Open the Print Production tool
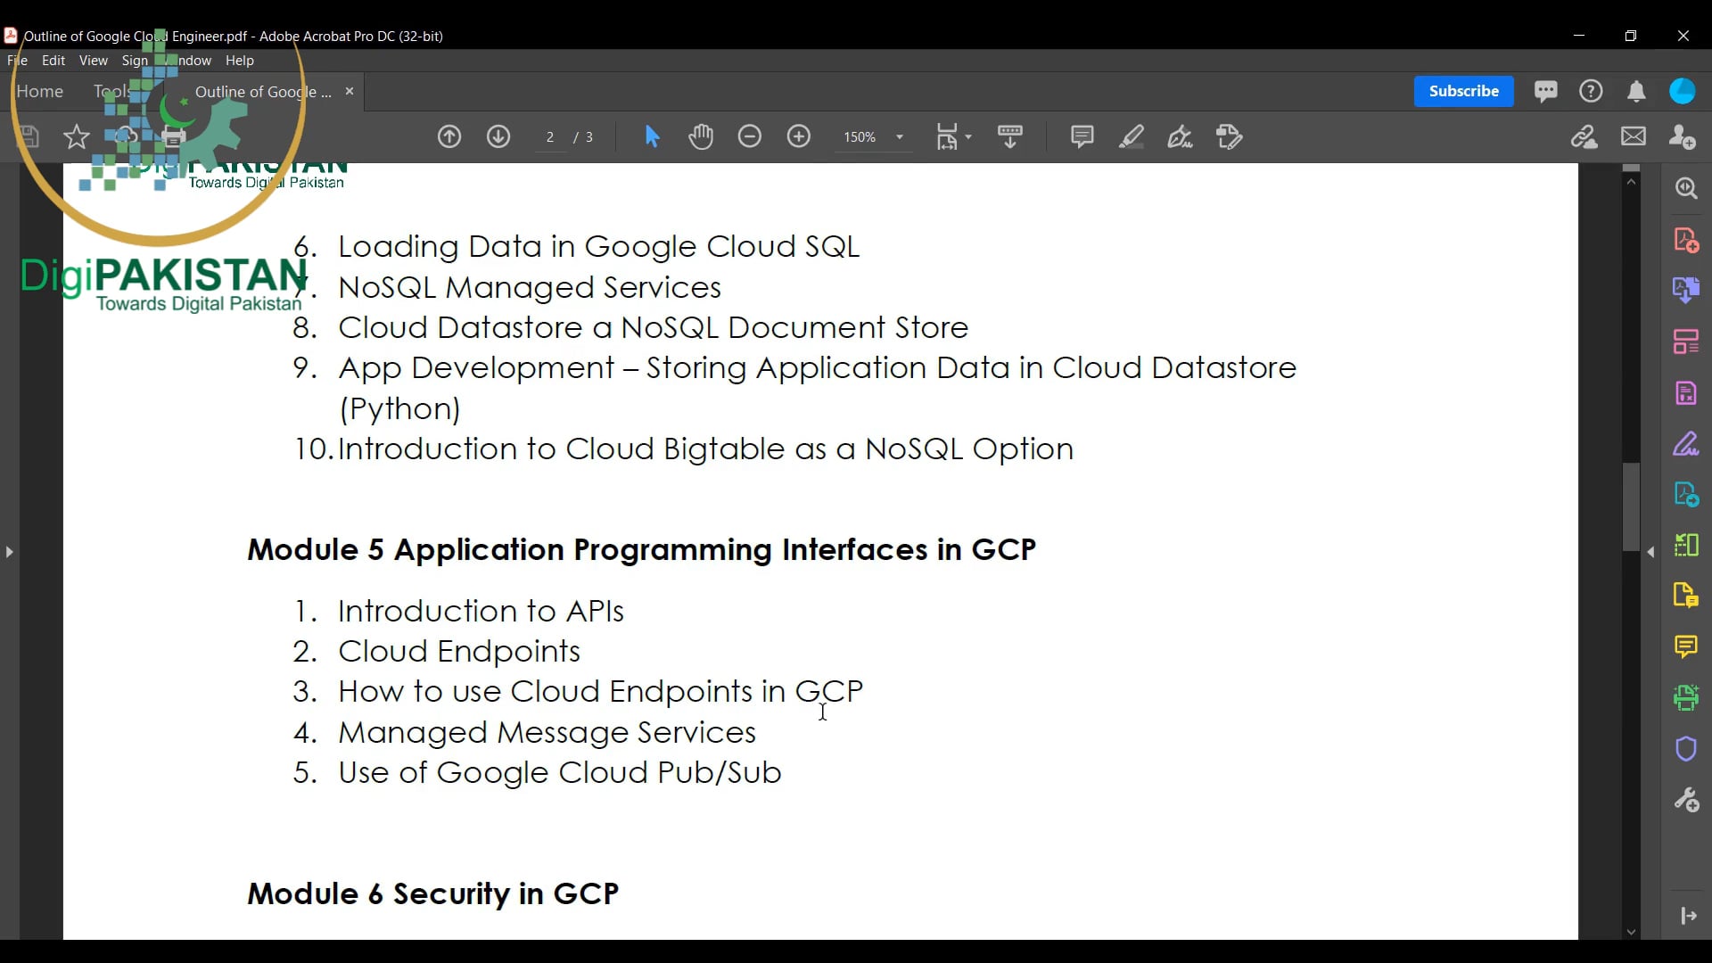Screen dimensions: 1712x963 [1686, 696]
